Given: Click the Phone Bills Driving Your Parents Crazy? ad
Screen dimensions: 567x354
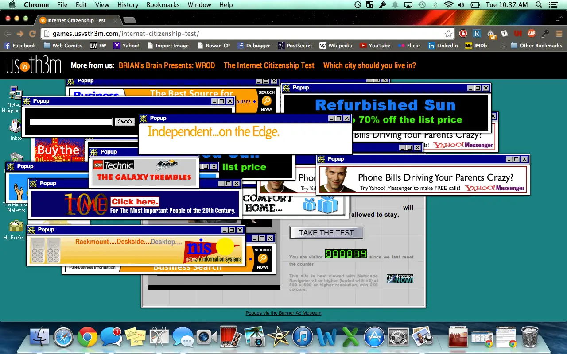Looking at the screenshot, I should [423, 180].
